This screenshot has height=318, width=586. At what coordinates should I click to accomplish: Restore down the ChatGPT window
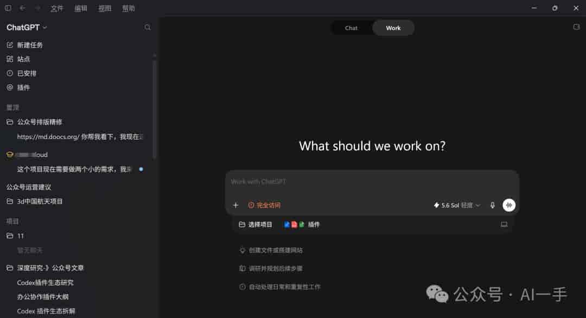point(555,8)
